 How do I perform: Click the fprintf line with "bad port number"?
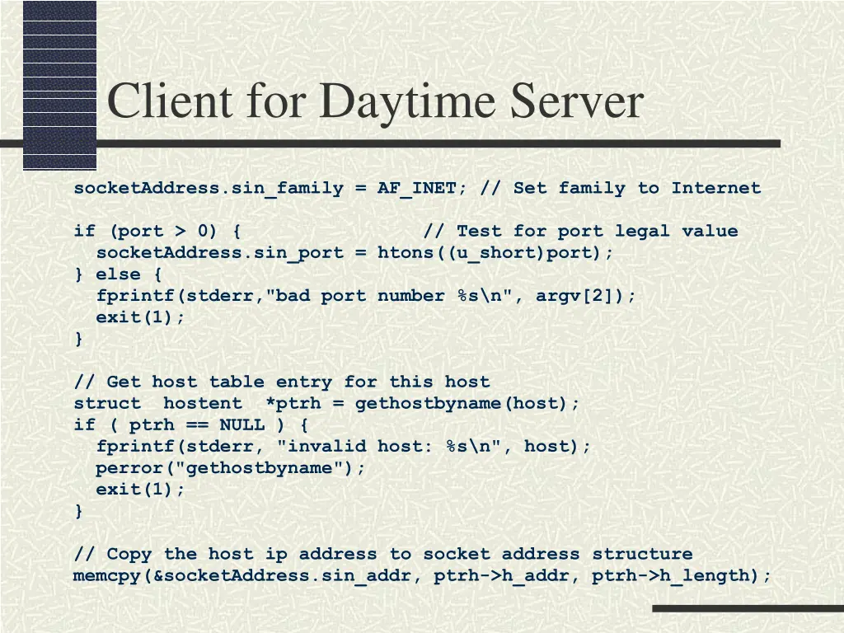pos(365,296)
